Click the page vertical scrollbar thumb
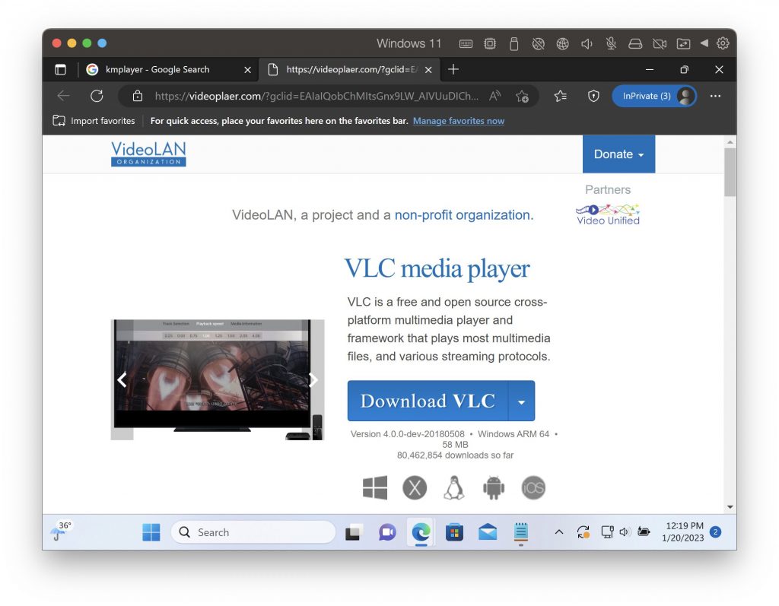The image size is (779, 606). pos(730,172)
